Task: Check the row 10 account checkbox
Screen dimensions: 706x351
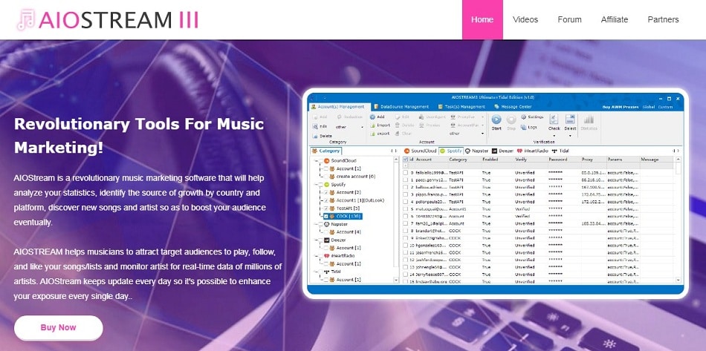Action: (x=406, y=246)
